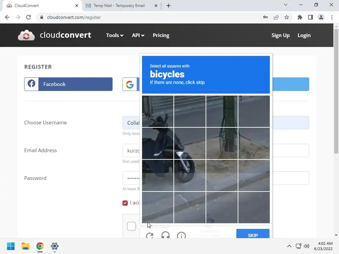Image resolution: width=339 pixels, height=254 pixels.
Task: Click the address bar URL
Action: click(74, 17)
